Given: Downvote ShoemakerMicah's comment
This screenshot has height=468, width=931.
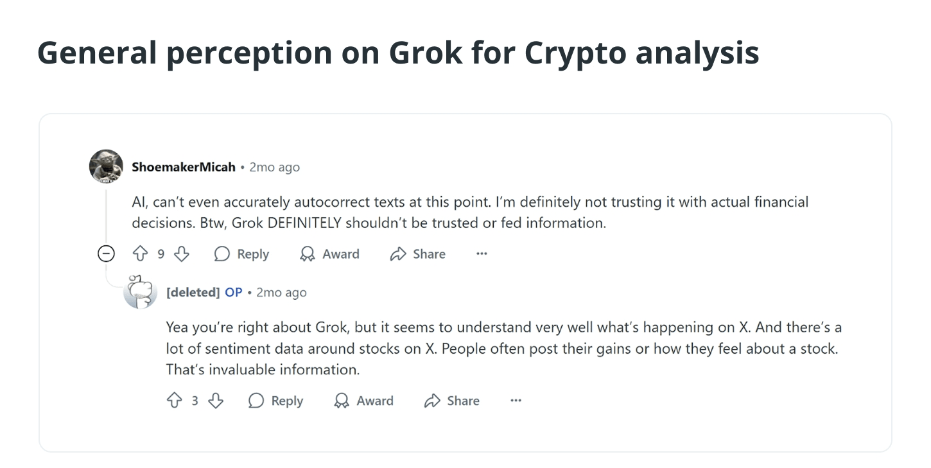Looking at the screenshot, I should point(182,254).
